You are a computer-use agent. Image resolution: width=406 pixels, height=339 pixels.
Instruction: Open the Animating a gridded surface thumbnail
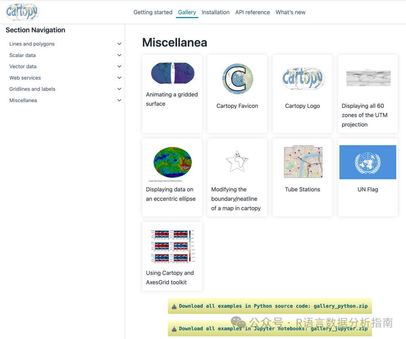pos(173,73)
